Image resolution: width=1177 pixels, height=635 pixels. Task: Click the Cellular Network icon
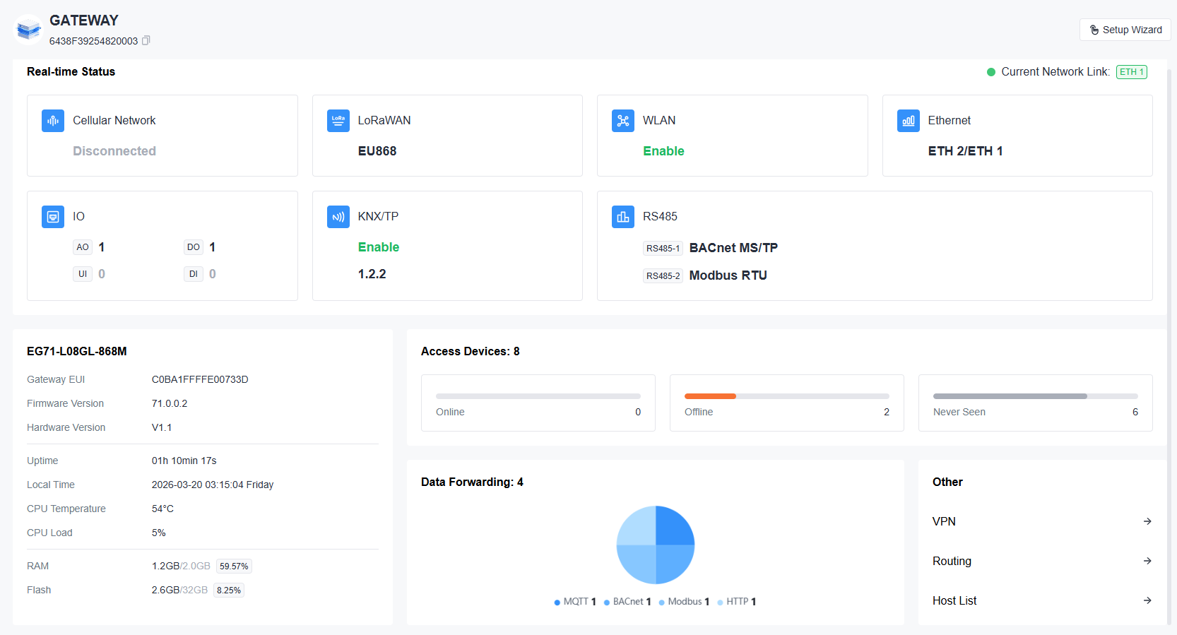53,121
